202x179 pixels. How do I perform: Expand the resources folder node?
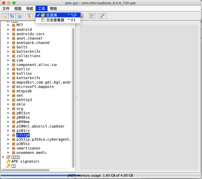[x=3, y=157]
